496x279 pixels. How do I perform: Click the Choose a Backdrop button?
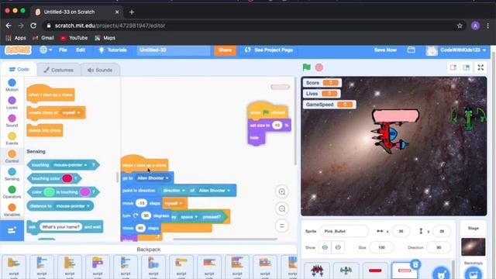474,274
